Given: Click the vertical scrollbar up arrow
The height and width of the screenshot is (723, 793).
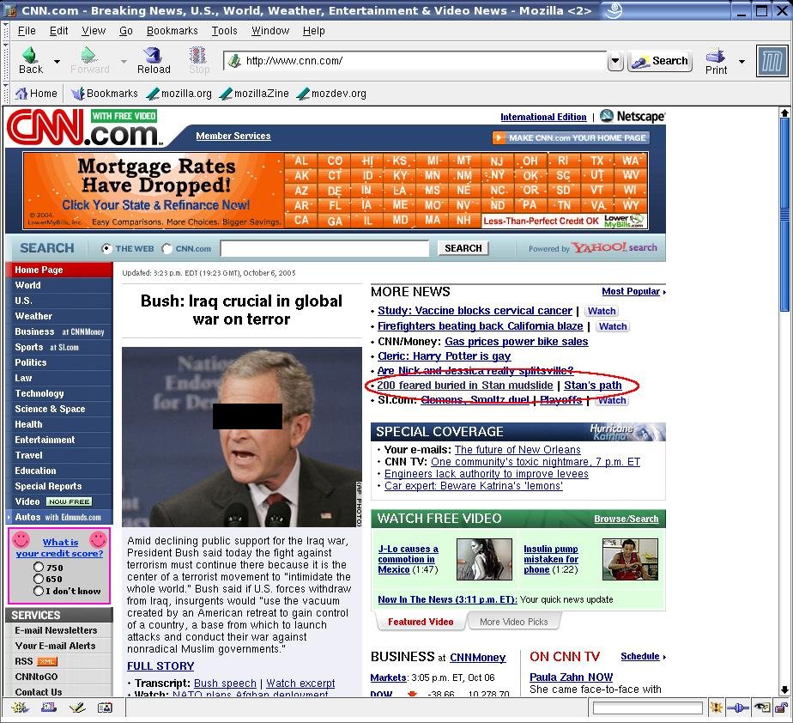Looking at the screenshot, I should 784,112.
